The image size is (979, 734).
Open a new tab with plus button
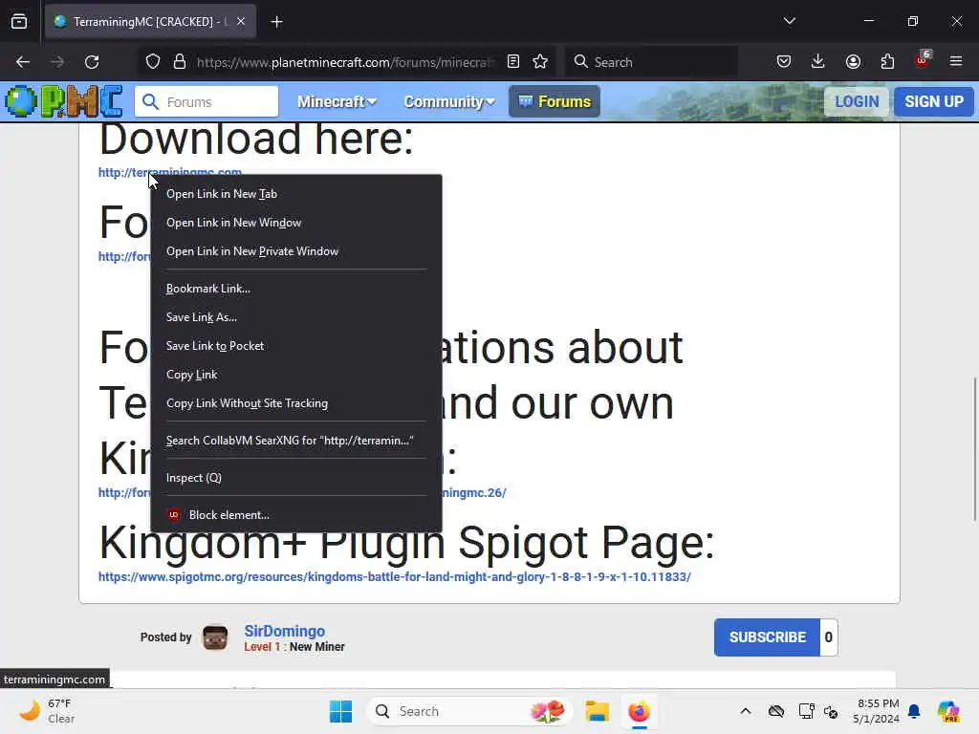point(276,22)
